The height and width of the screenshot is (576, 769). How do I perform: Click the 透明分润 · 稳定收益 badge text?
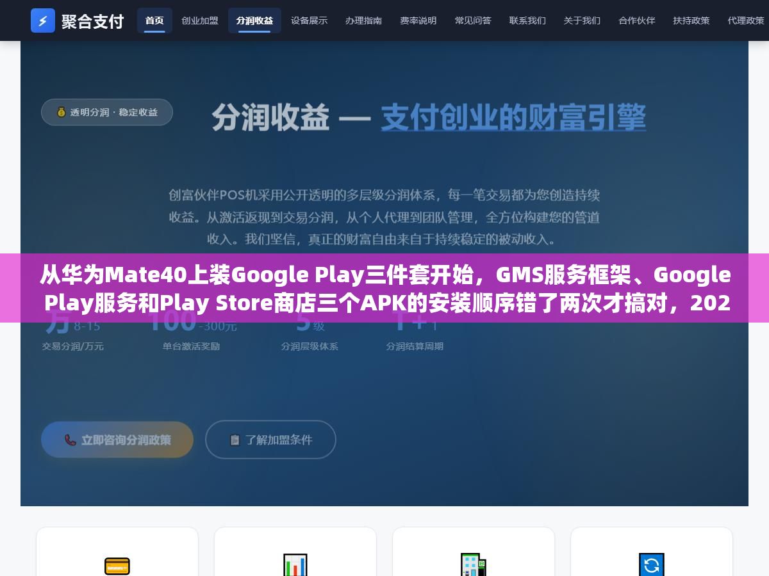[114, 112]
